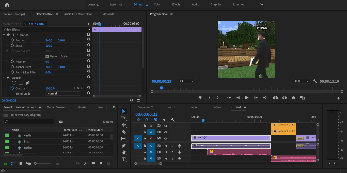Hide track V3 output with eye icon
The image size is (347, 173).
[166, 126]
